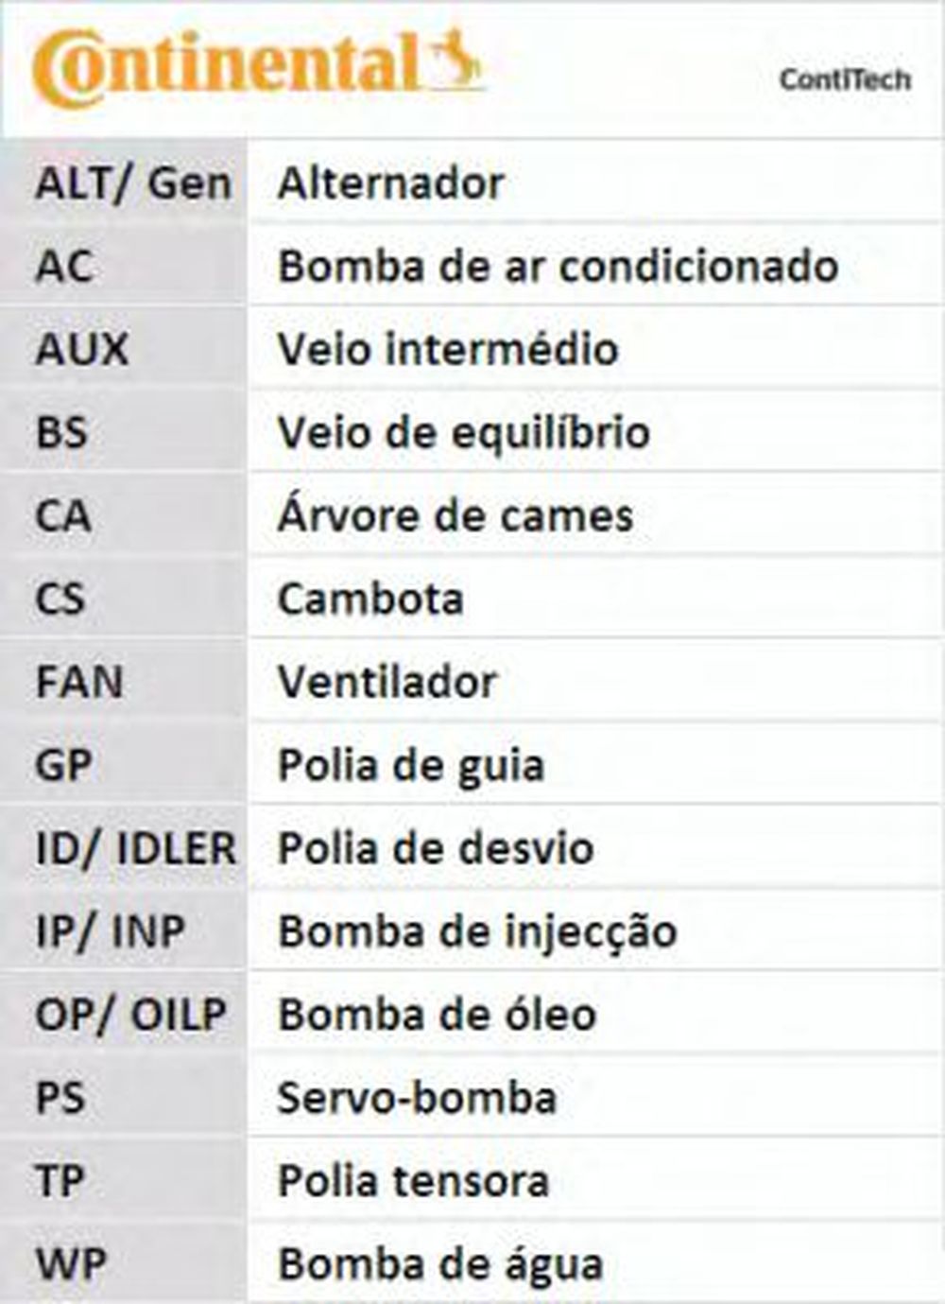This screenshot has width=945, height=1304.
Task: Click the Servo-bomba description text
Action: [416, 1099]
